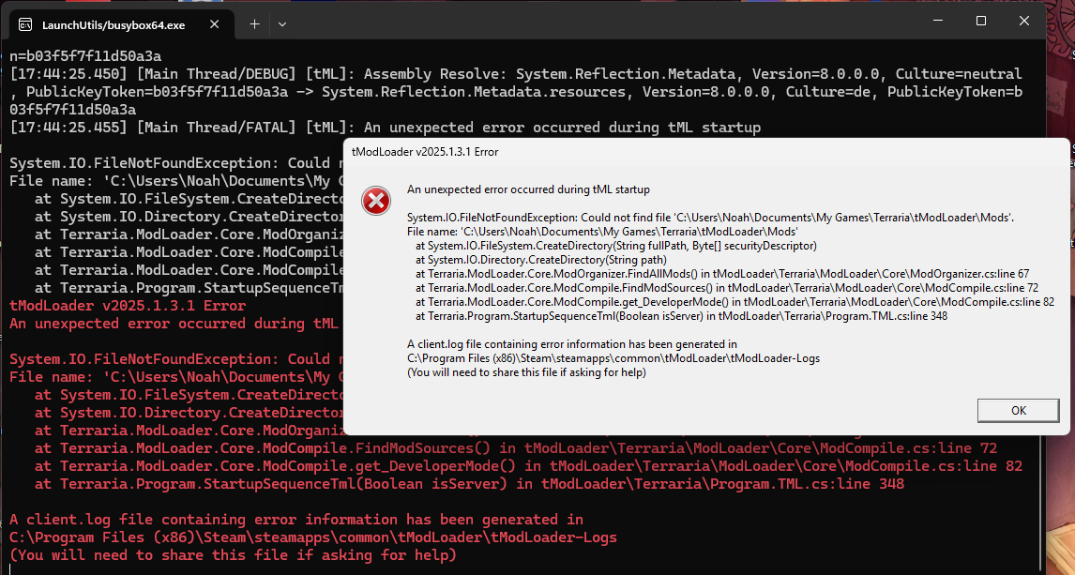This screenshot has height=575, width=1075.
Task: Click OK in the tModLoader error dialog
Action: (x=1018, y=411)
